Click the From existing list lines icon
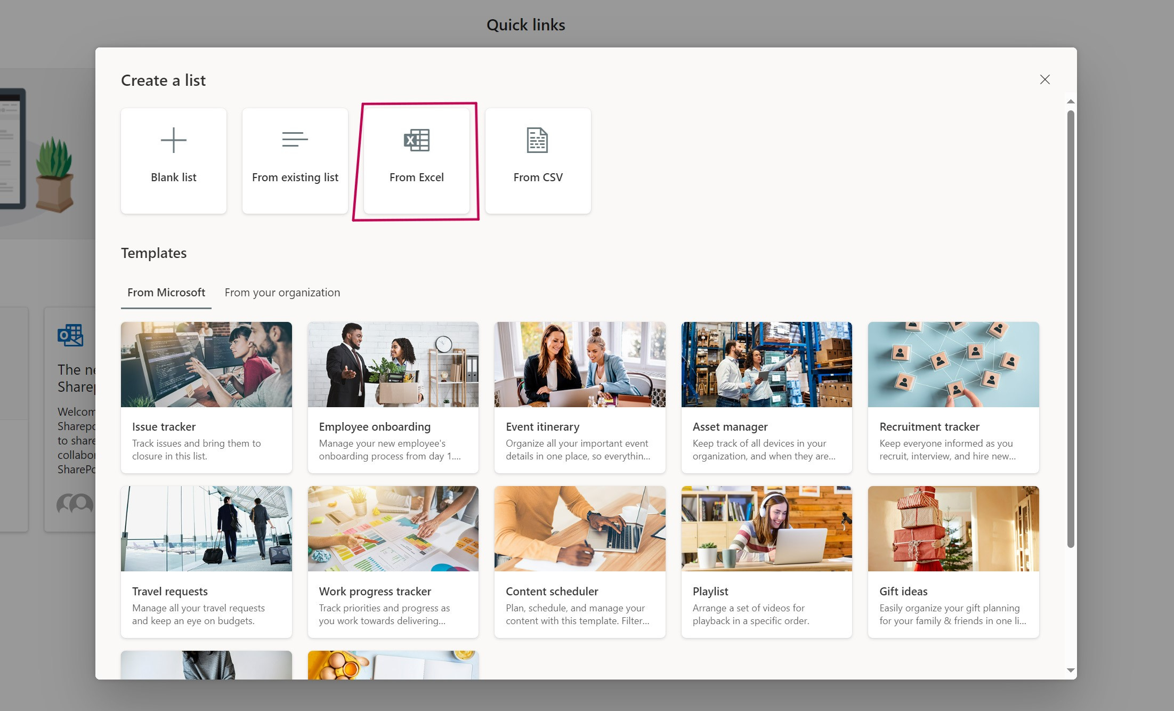The image size is (1174, 711). 295,139
